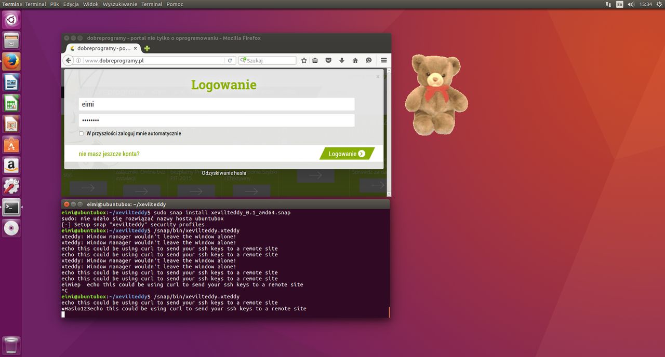Image resolution: width=665 pixels, height=357 pixels.
Task: Close the terminal window
Action: 66,204
